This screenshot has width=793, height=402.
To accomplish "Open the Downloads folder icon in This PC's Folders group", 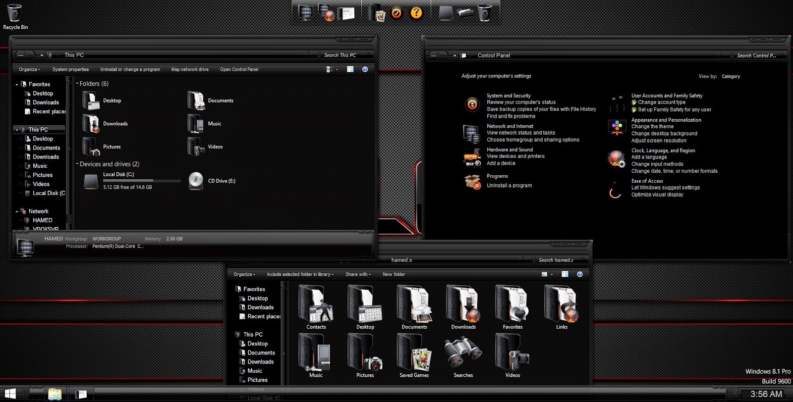I will click(x=91, y=124).
